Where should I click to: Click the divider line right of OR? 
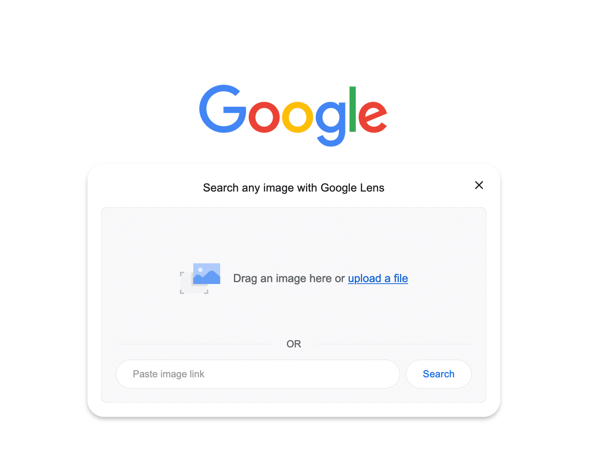point(393,344)
